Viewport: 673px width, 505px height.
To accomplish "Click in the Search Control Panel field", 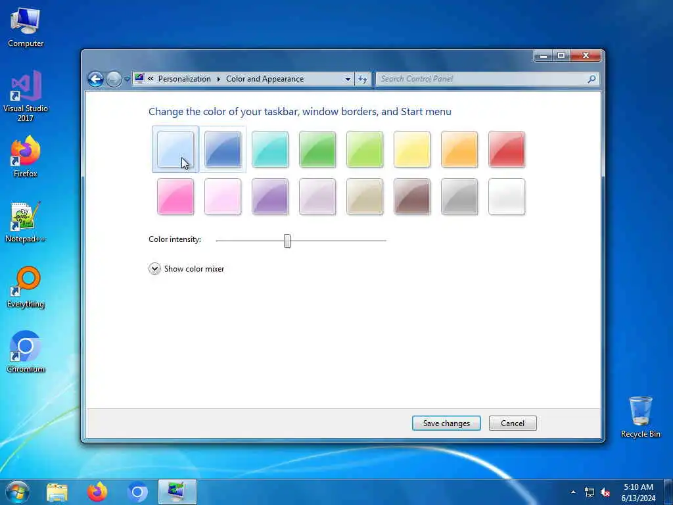I will click(480, 79).
